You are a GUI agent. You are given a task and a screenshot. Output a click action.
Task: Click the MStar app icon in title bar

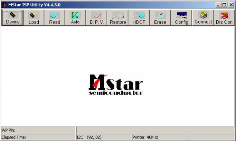pos(4,5)
